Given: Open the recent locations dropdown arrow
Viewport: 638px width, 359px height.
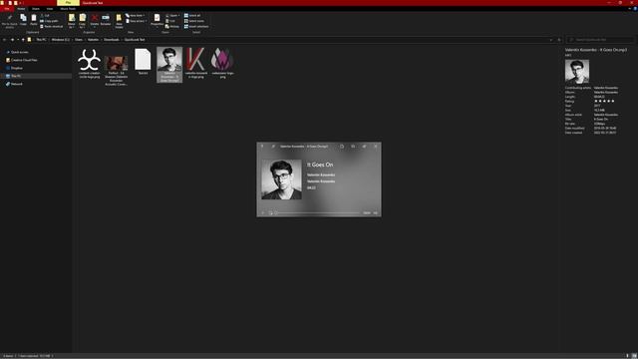Looking at the screenshot, I should click(x=18, y=40).
